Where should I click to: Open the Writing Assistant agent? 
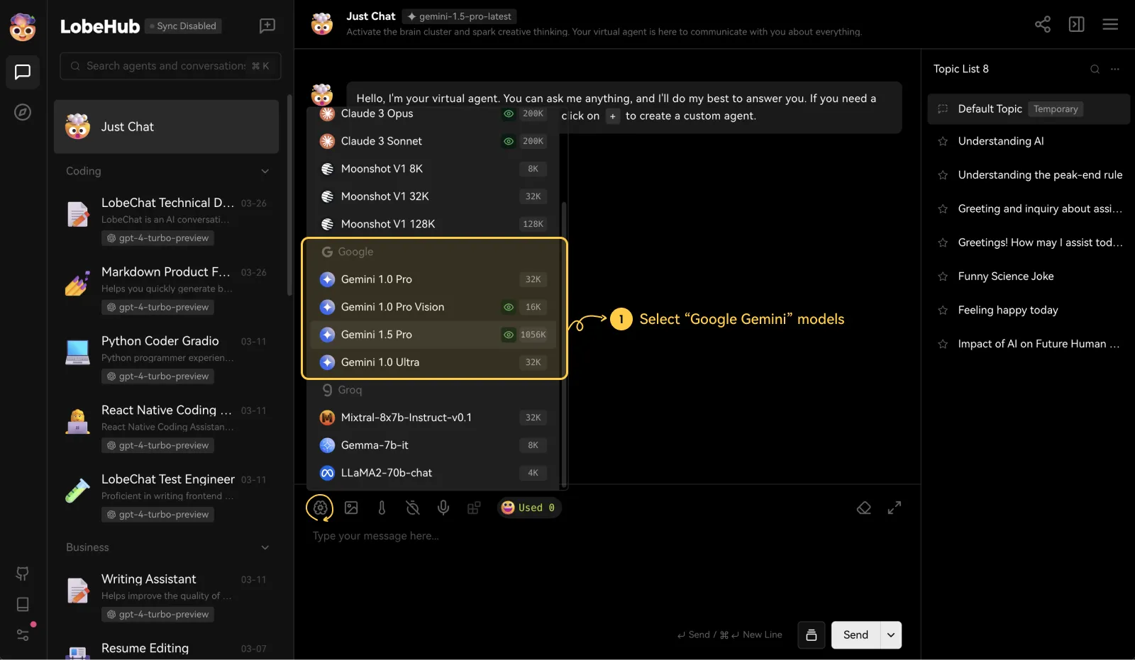coord(166,596)
